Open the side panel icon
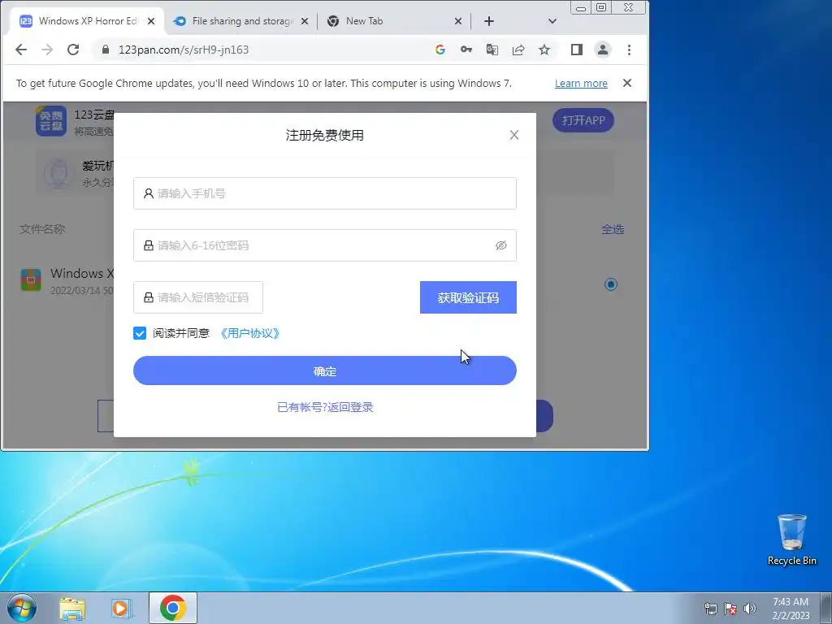This screenshot has width=832, height=624. pos(577,50)
